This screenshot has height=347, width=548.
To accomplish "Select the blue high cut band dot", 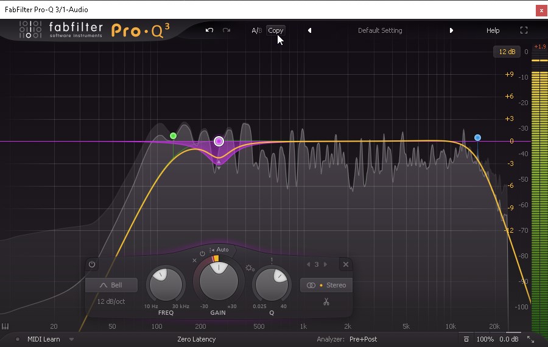I will pos(477,138).
